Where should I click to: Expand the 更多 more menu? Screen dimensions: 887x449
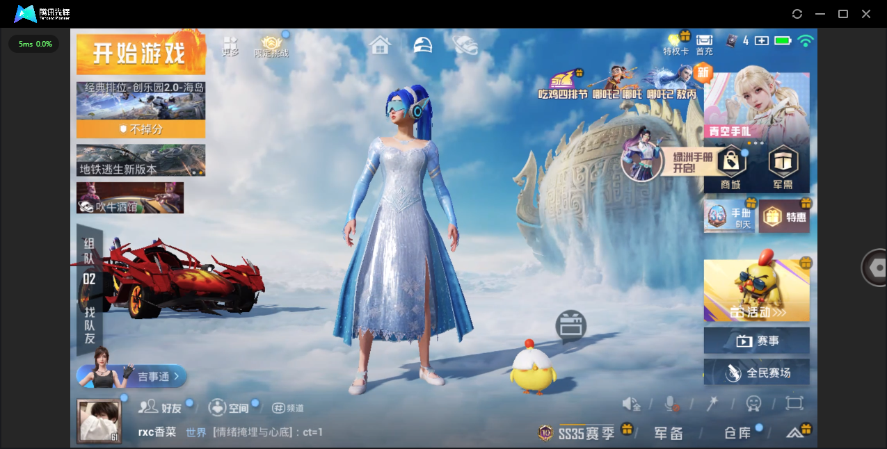tap(230, 46)
